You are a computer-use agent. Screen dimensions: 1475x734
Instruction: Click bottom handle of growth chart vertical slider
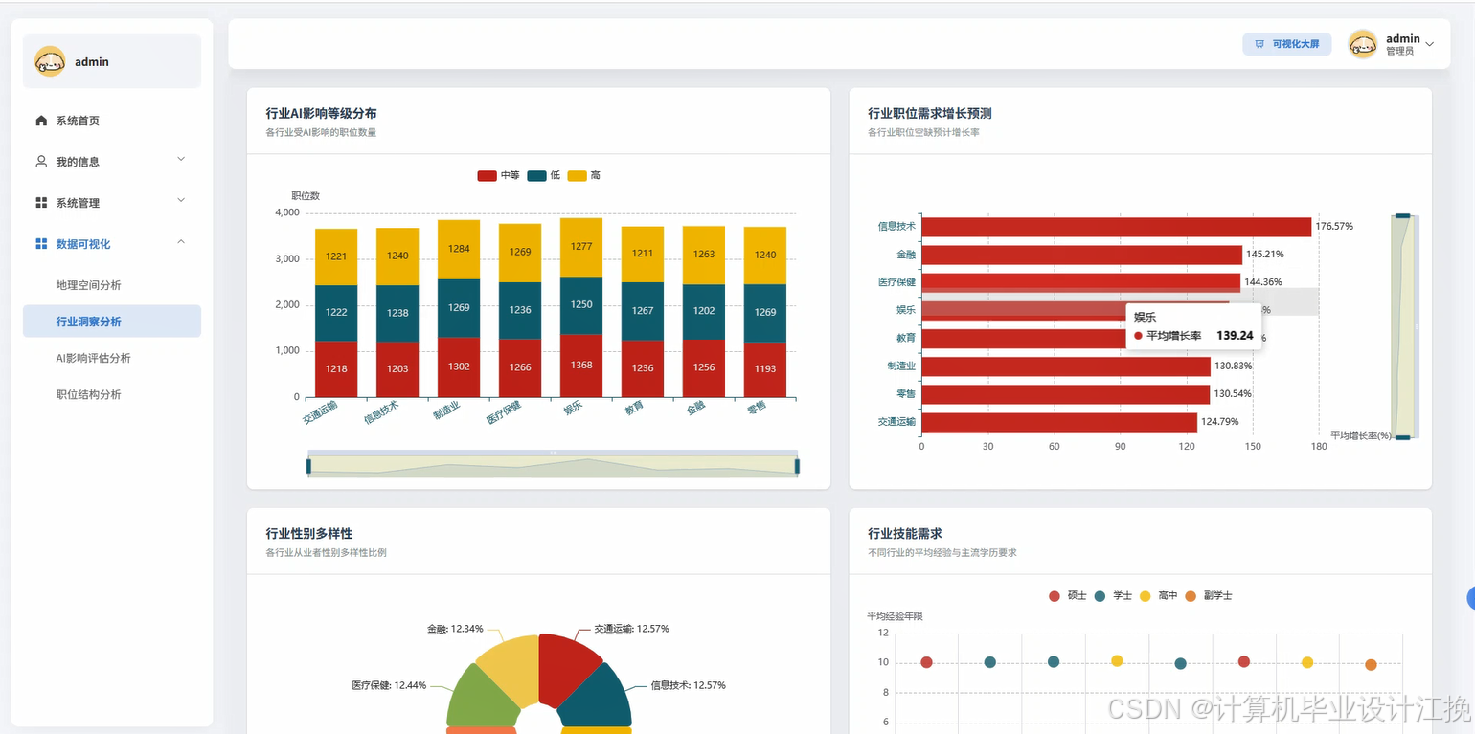1403,437
